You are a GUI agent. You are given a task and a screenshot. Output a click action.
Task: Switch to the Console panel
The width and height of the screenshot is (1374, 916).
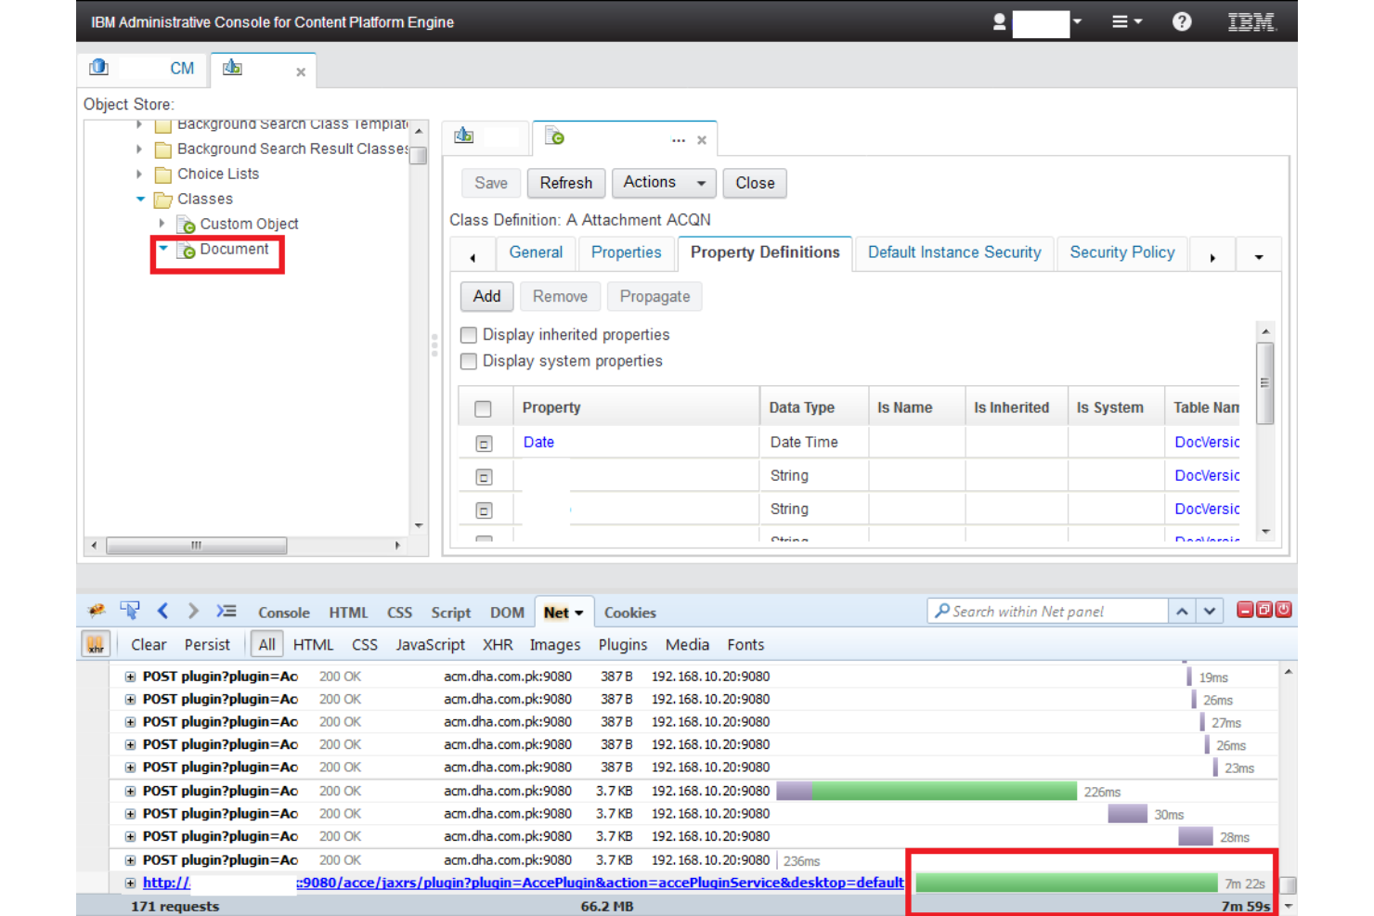point(284,613)
